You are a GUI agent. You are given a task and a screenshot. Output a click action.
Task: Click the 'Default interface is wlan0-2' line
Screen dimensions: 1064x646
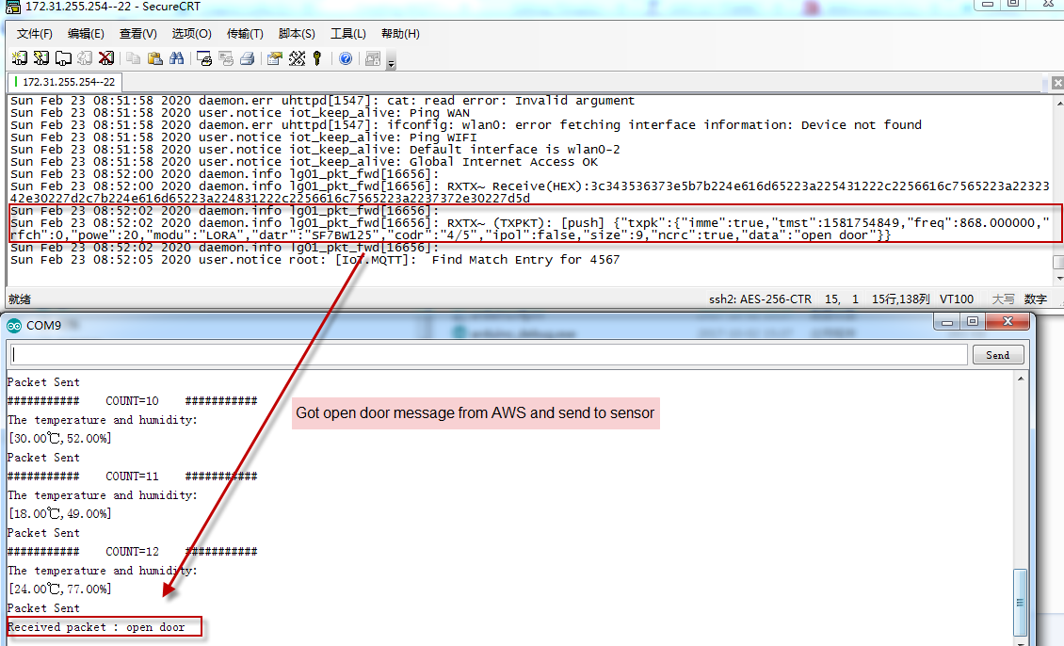coord(314,150)
